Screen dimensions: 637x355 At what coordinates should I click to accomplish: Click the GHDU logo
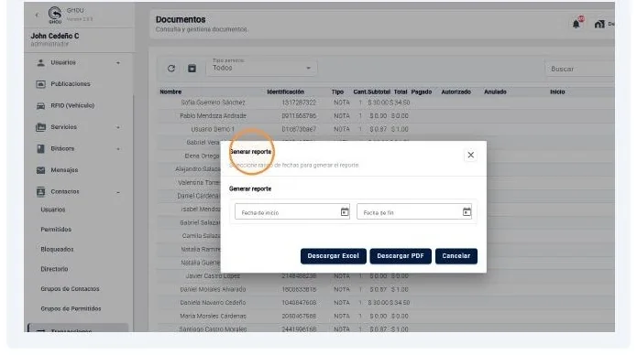pyautogui.click(x=55, y=15)
